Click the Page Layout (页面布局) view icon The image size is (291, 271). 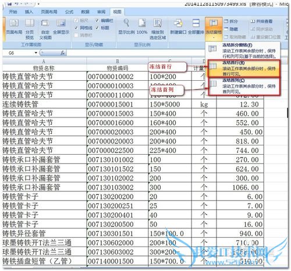tap(13, 26)
